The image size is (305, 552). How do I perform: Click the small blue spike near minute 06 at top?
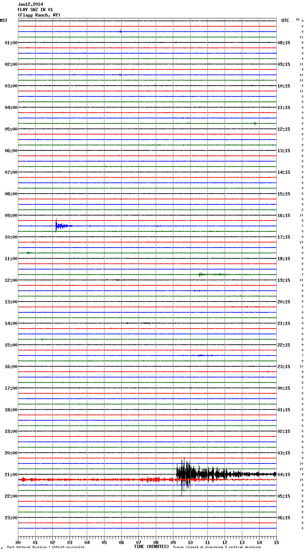[x=120, y=32]
